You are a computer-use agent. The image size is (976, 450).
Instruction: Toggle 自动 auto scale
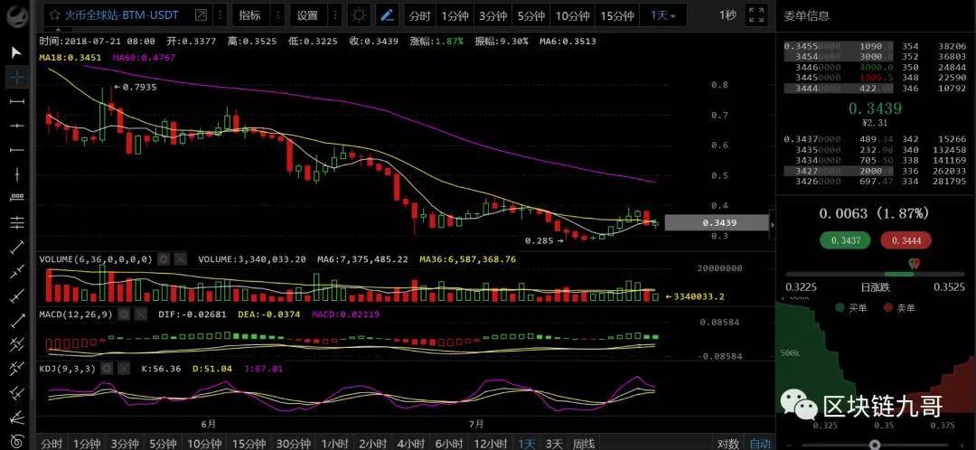click(760, 443)
